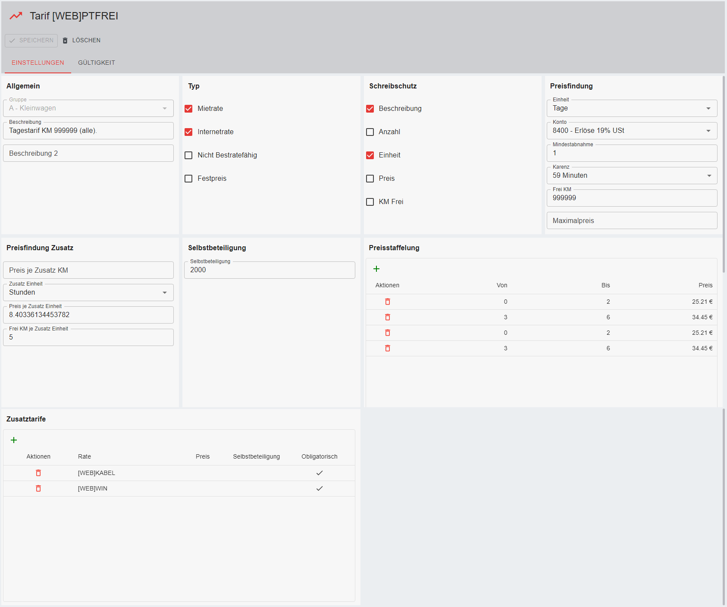Image resolution: width=727 pixels, height=607 pixels.
Task: Delete the last Preisstaffelung row via trash icon
Action: (x=388, y=348)
